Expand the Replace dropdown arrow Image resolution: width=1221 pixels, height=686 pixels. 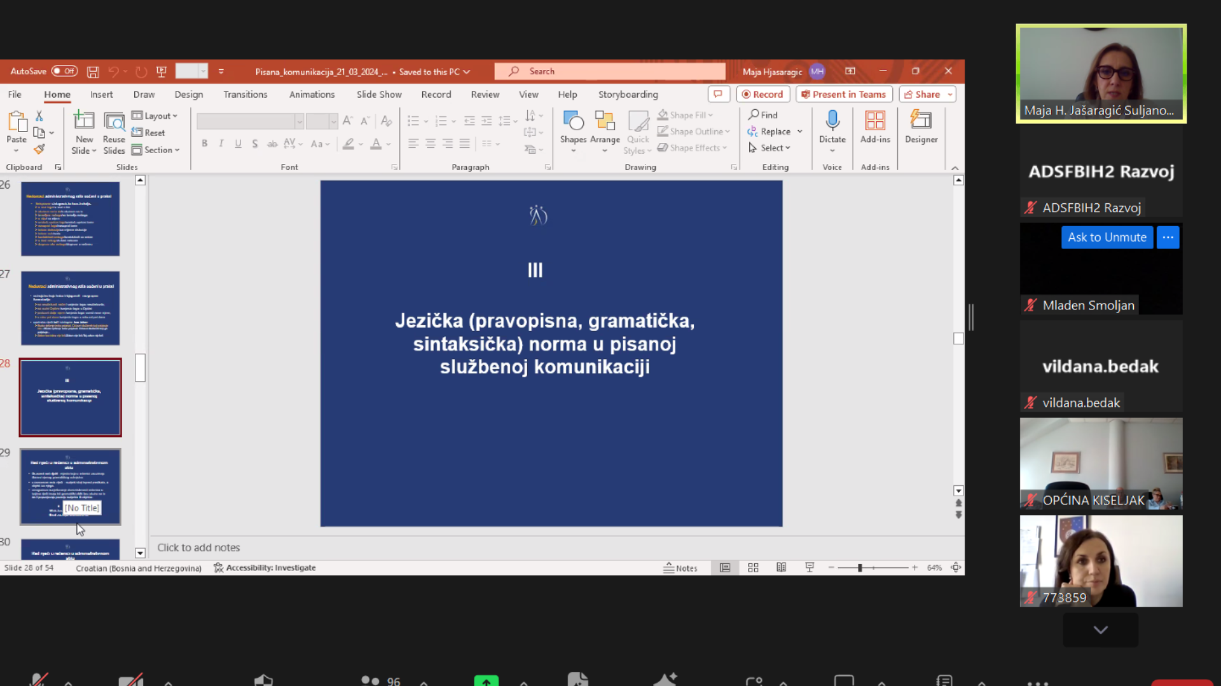(800, 131)
